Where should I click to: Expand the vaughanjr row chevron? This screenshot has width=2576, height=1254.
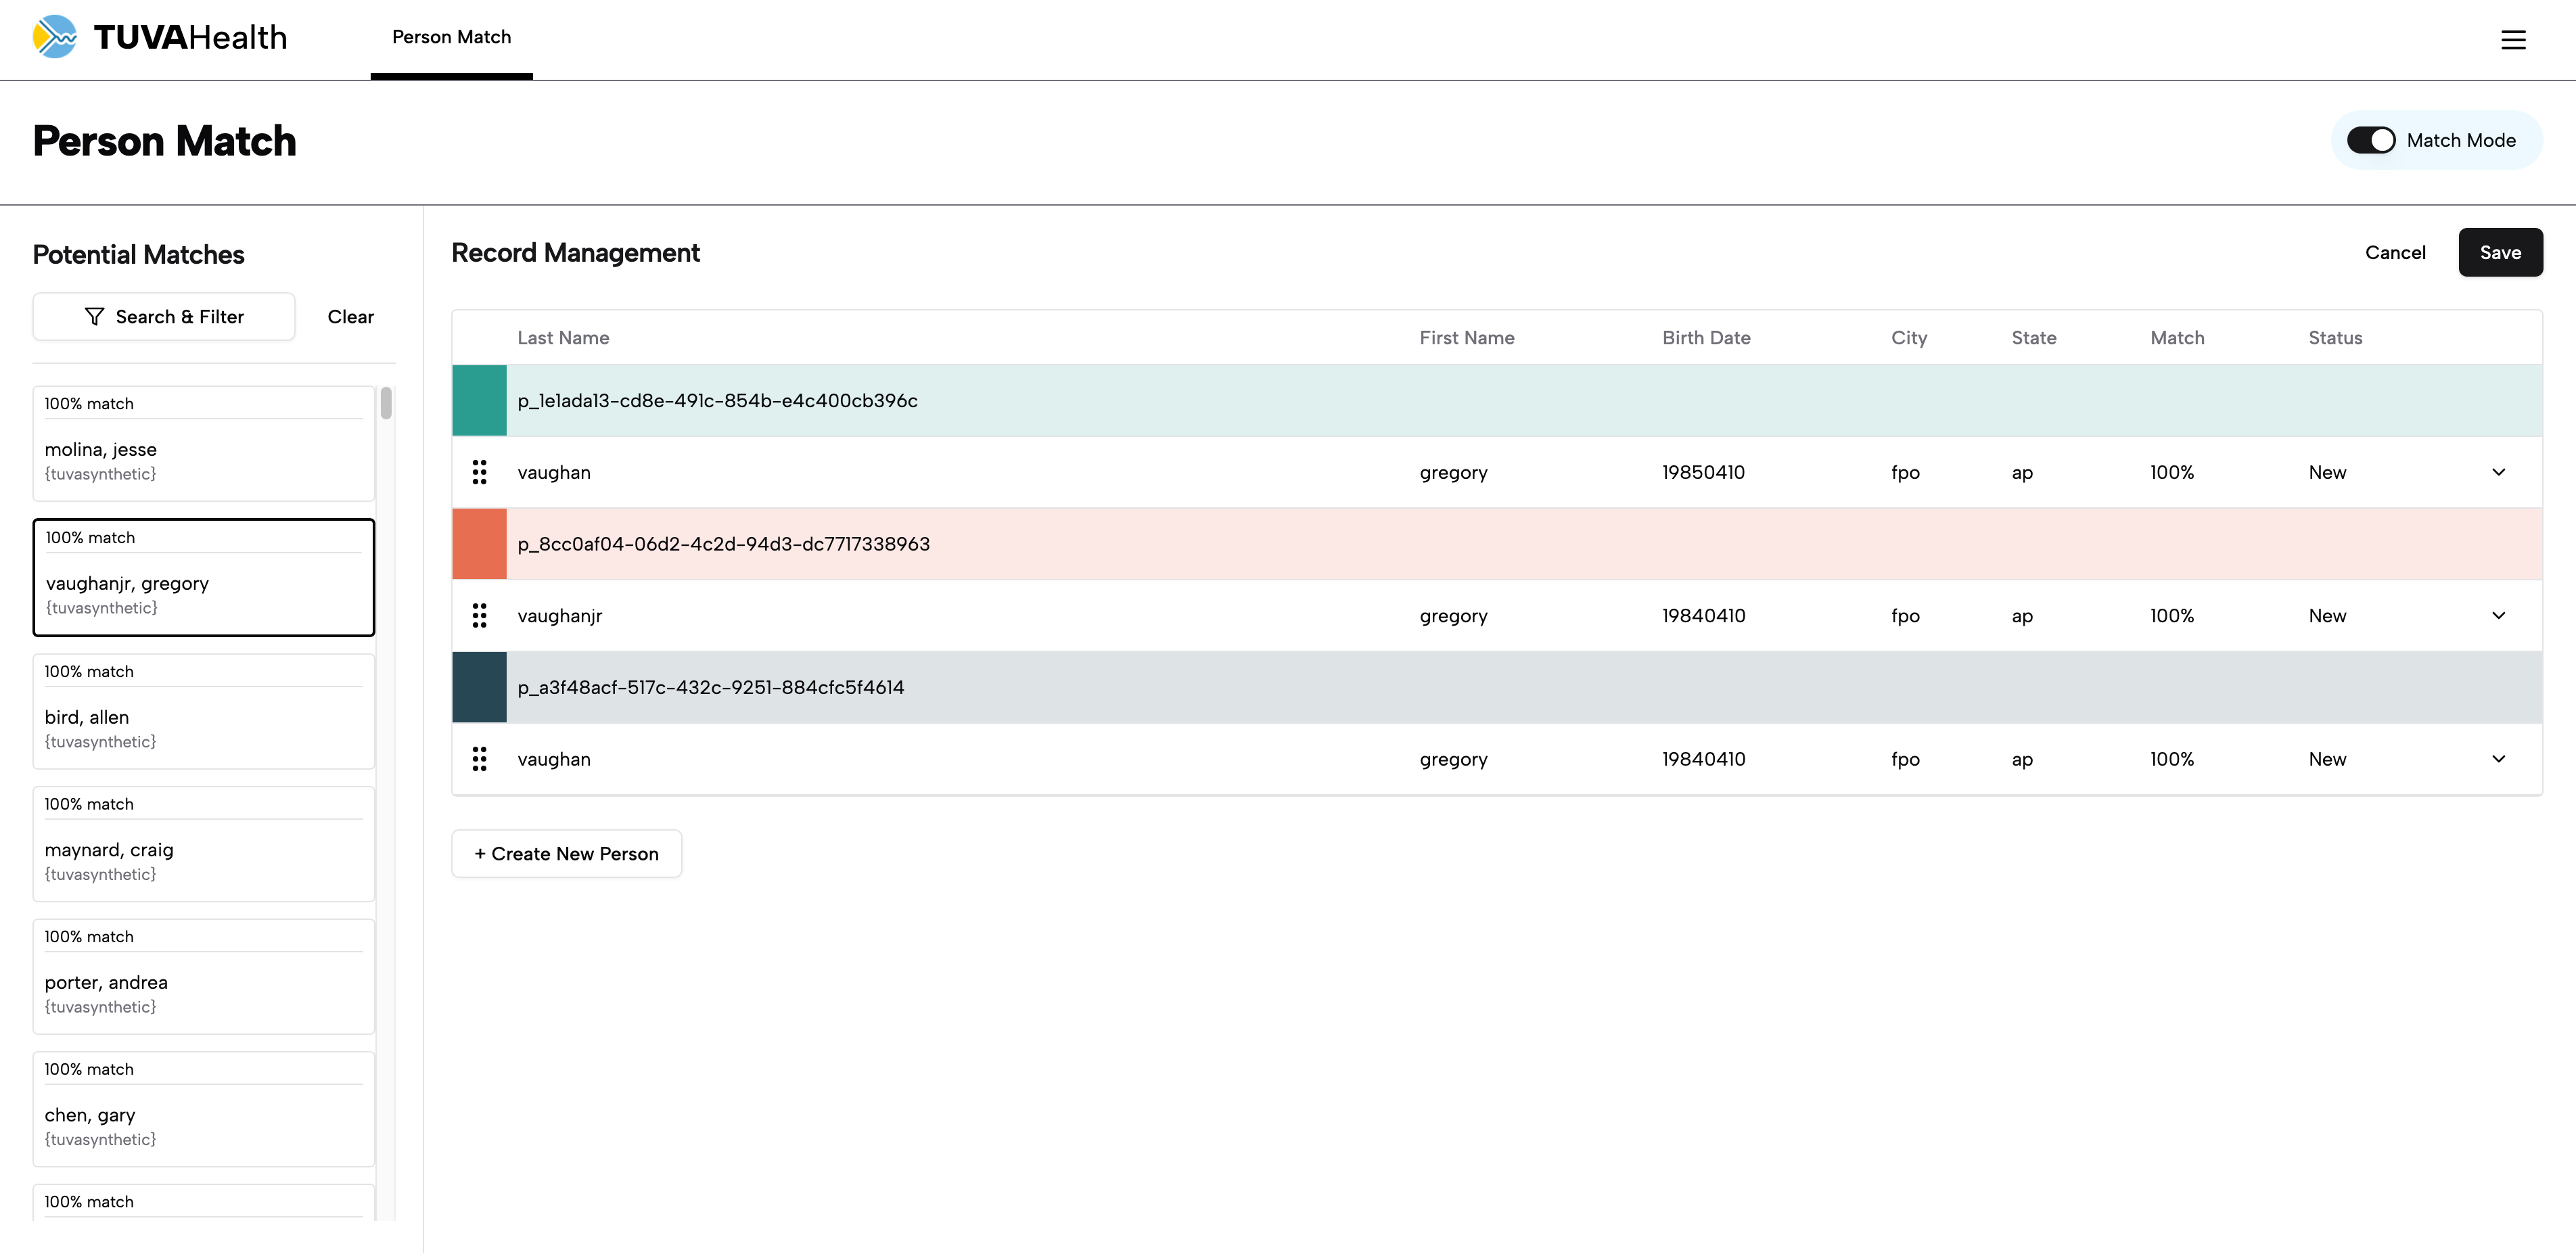tap(2498, 616)
